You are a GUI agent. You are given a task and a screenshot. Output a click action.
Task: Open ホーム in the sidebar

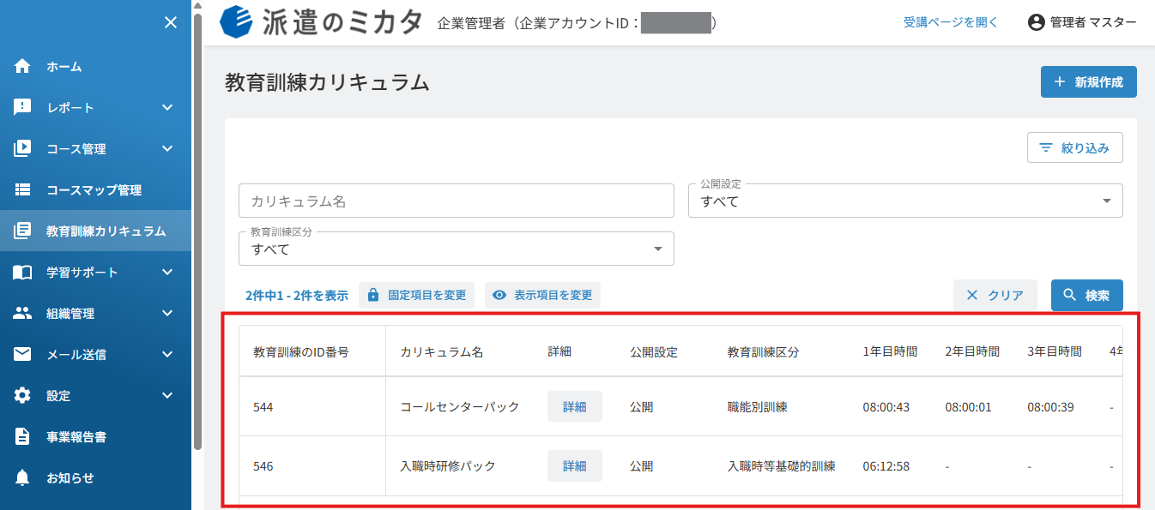95,66
